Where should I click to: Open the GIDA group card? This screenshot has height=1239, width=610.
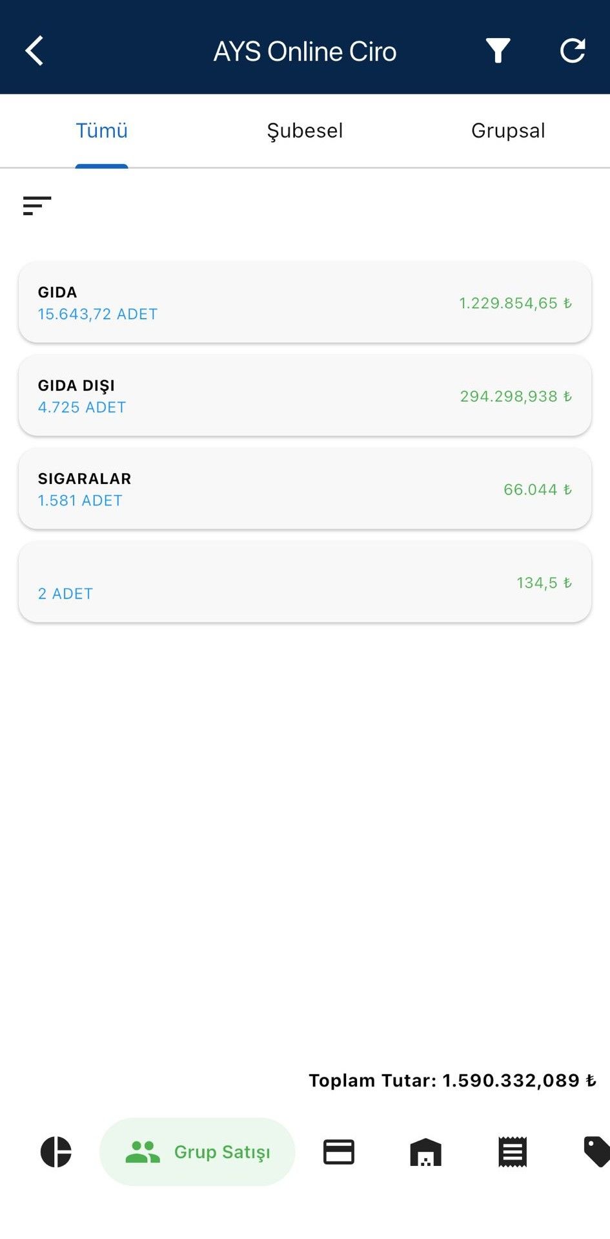(x=305, y=302)
